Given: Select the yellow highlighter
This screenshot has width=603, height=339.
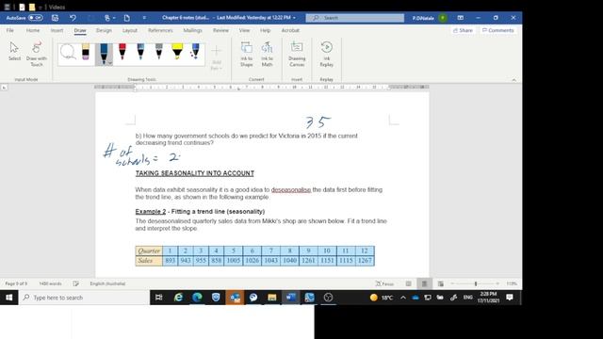Looking at the screenshot, I should (x=177, y=52).
